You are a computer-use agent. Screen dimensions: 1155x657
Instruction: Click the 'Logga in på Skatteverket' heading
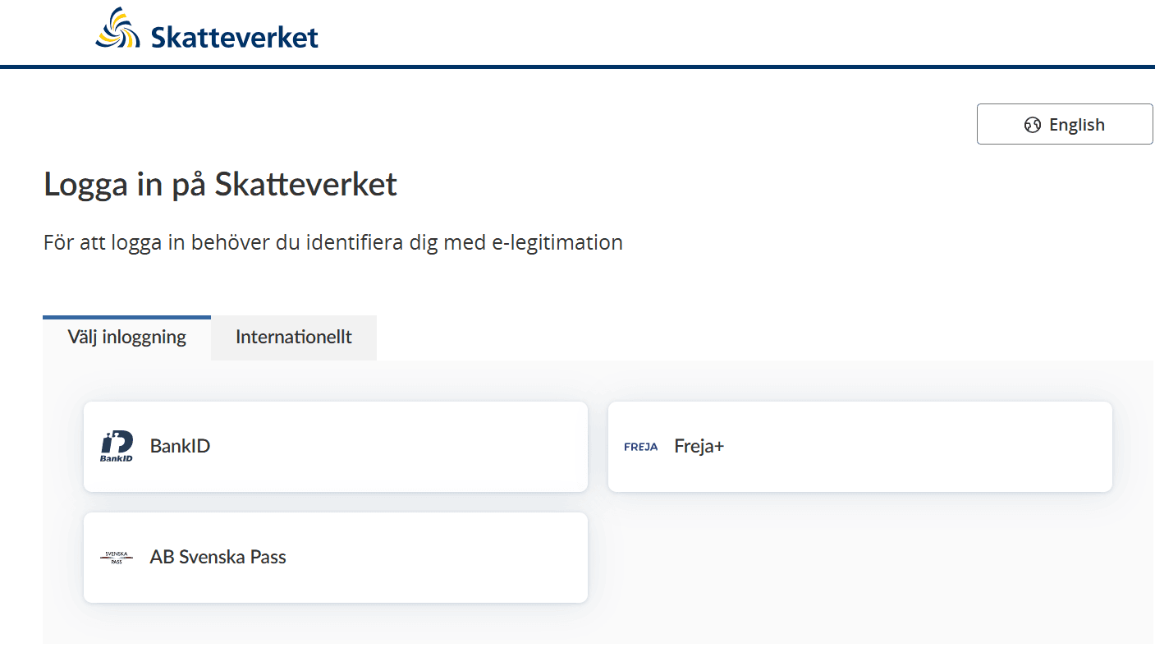tap(220, 185)
